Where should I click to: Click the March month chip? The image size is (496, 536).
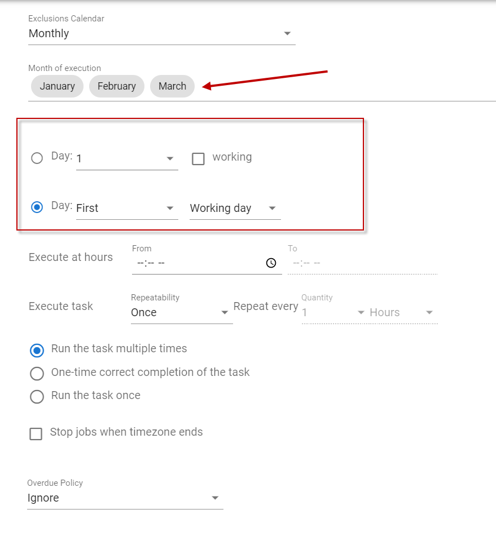point(173,86)
